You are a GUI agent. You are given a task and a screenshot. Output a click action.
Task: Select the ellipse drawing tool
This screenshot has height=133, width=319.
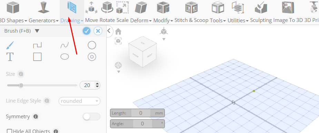point(64,57)
